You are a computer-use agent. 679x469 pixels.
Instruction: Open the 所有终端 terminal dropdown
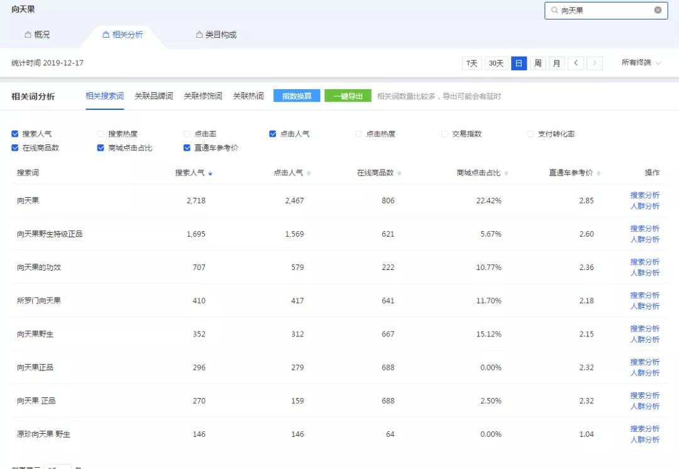pos(640,63)
